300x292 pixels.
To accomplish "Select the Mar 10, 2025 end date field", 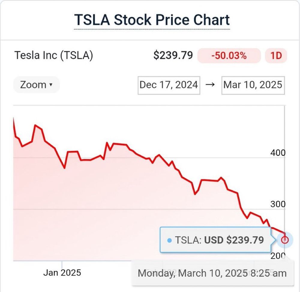I will (x=253, y=85).
